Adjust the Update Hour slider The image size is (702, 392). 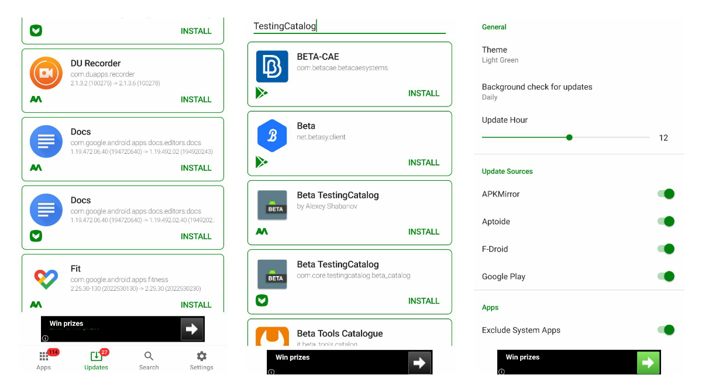click(x=569, y=137)
